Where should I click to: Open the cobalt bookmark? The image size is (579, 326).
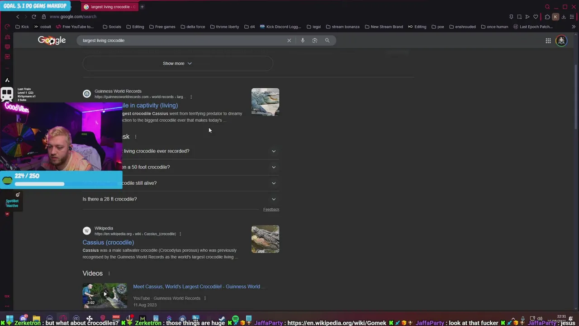43,27
